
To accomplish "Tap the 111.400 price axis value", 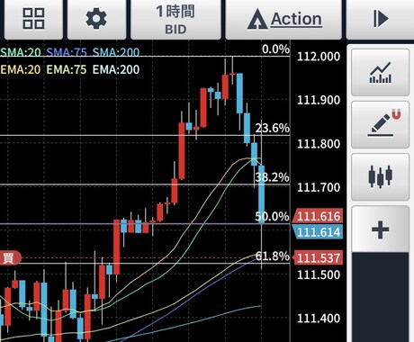I will pos(319,319).
